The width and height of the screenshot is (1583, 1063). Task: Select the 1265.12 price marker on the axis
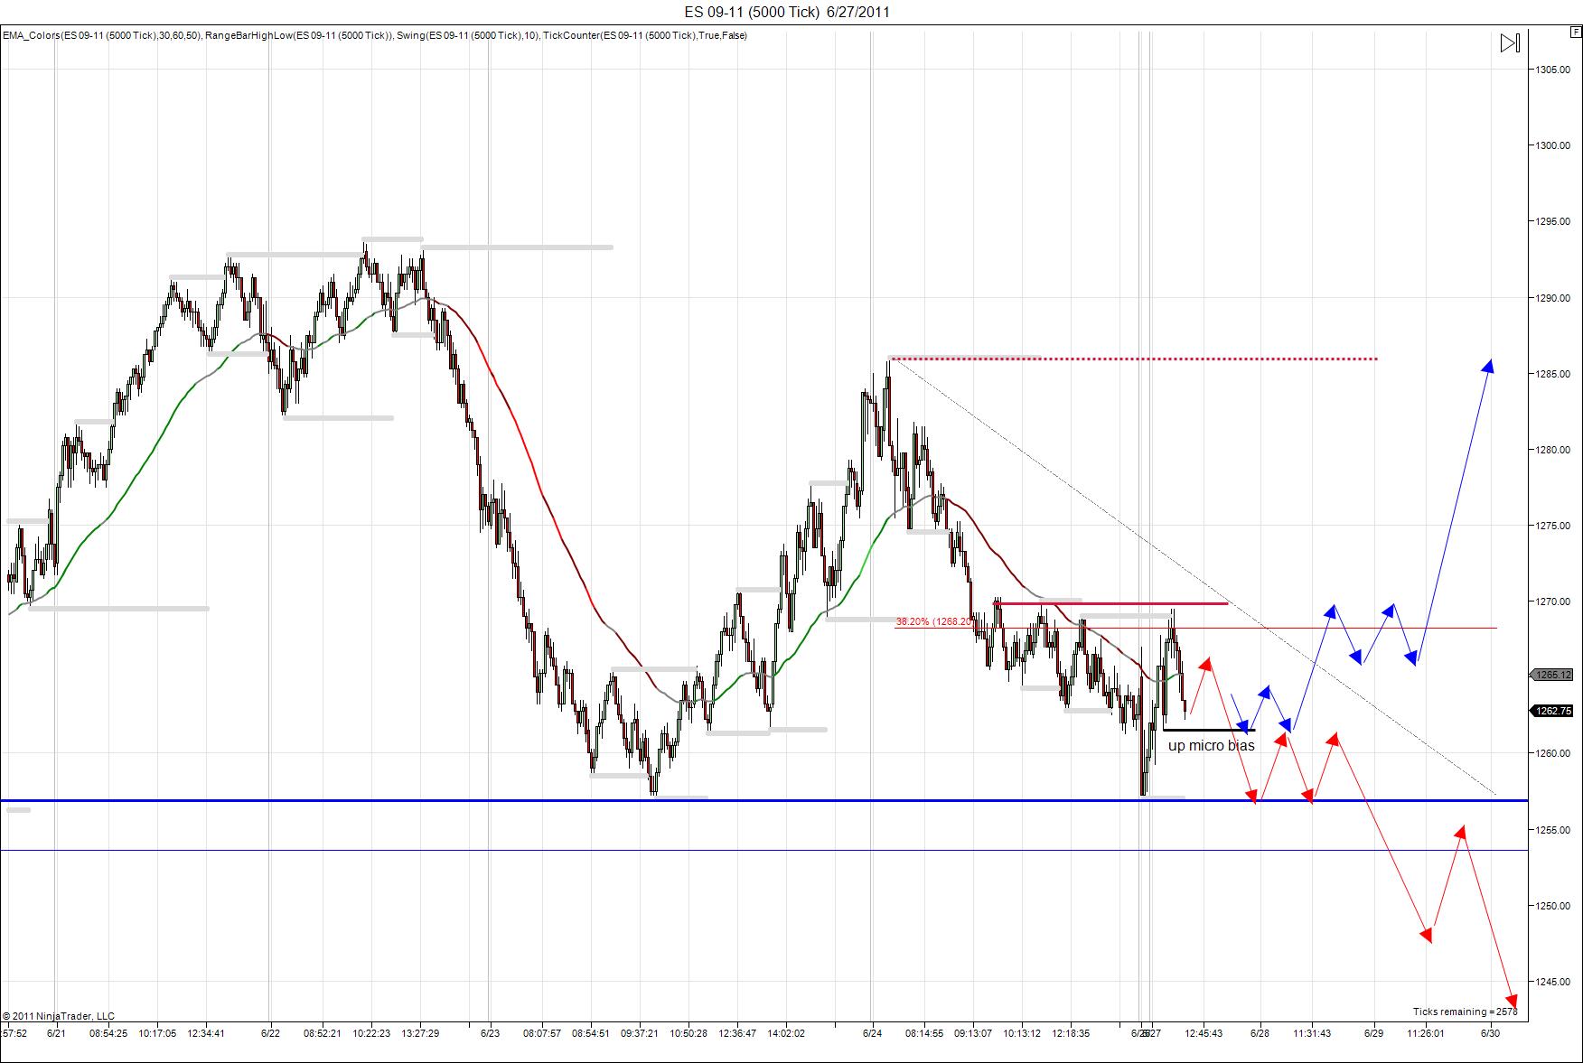[x=1553, y=675]
